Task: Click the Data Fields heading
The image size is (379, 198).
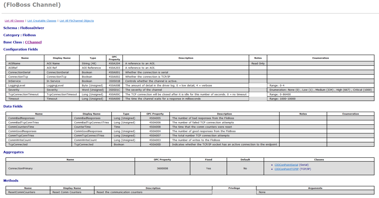Action: tap(13, 107)
